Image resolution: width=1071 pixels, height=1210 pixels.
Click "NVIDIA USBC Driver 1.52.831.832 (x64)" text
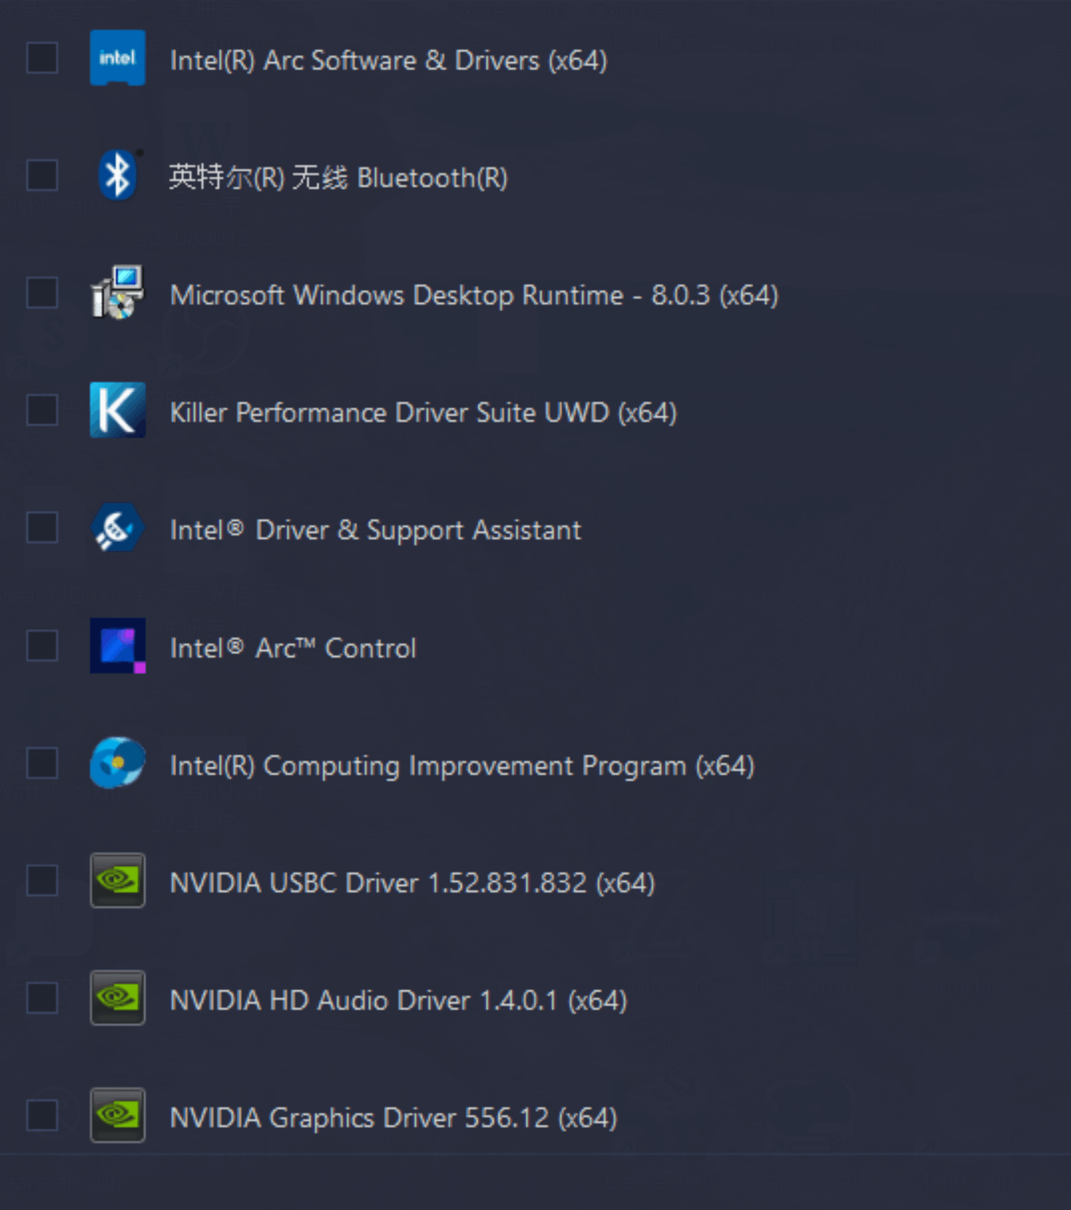412,883
